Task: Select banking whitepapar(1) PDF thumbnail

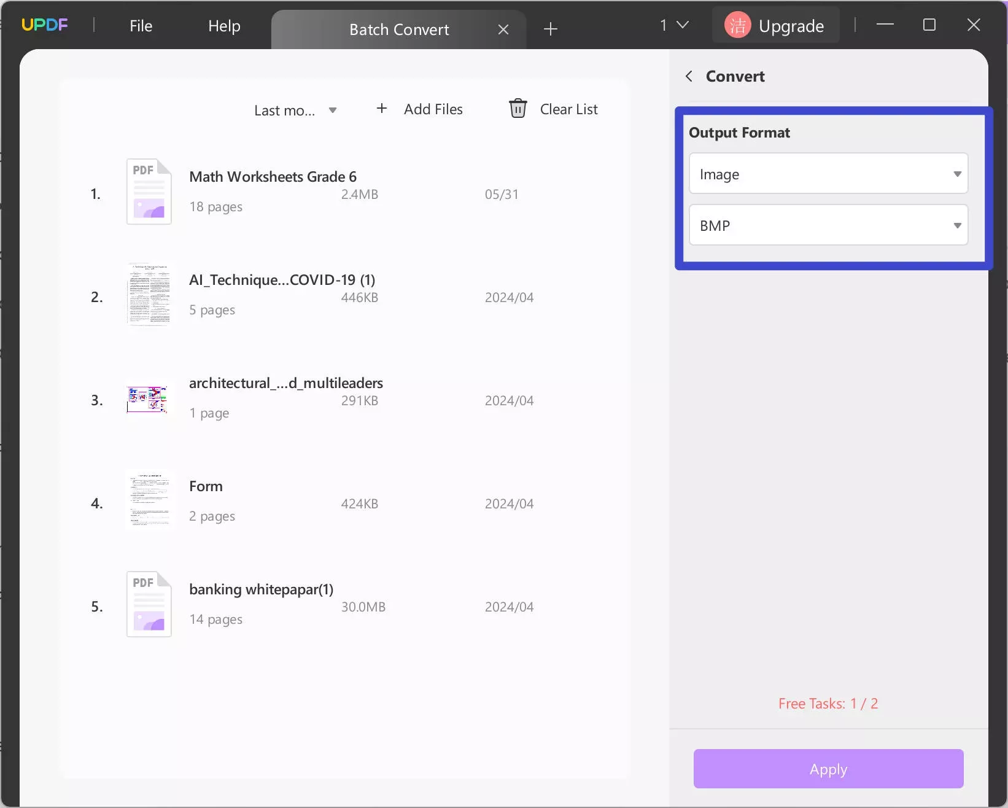Action: tap(149, 604)
